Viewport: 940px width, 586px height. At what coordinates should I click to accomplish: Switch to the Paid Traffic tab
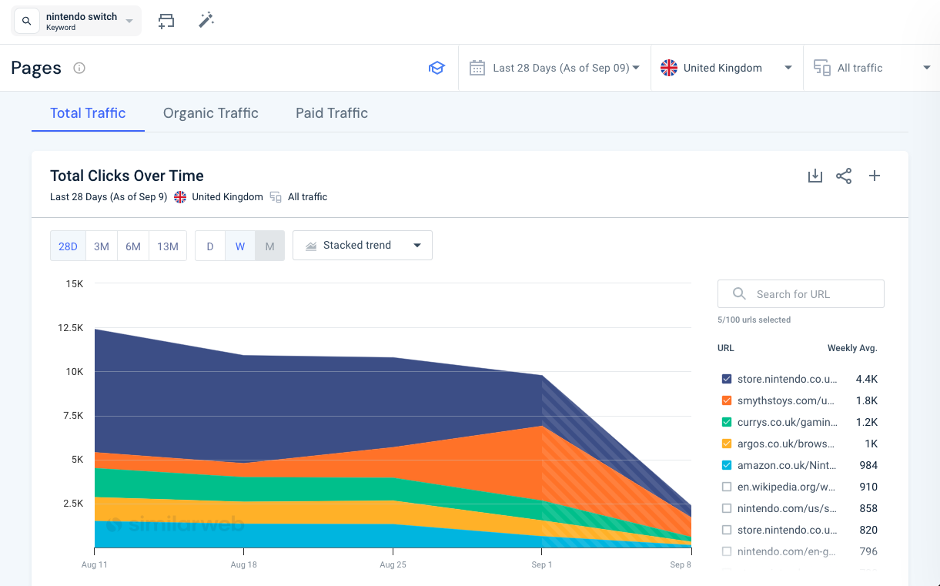(x=332, y=113)
